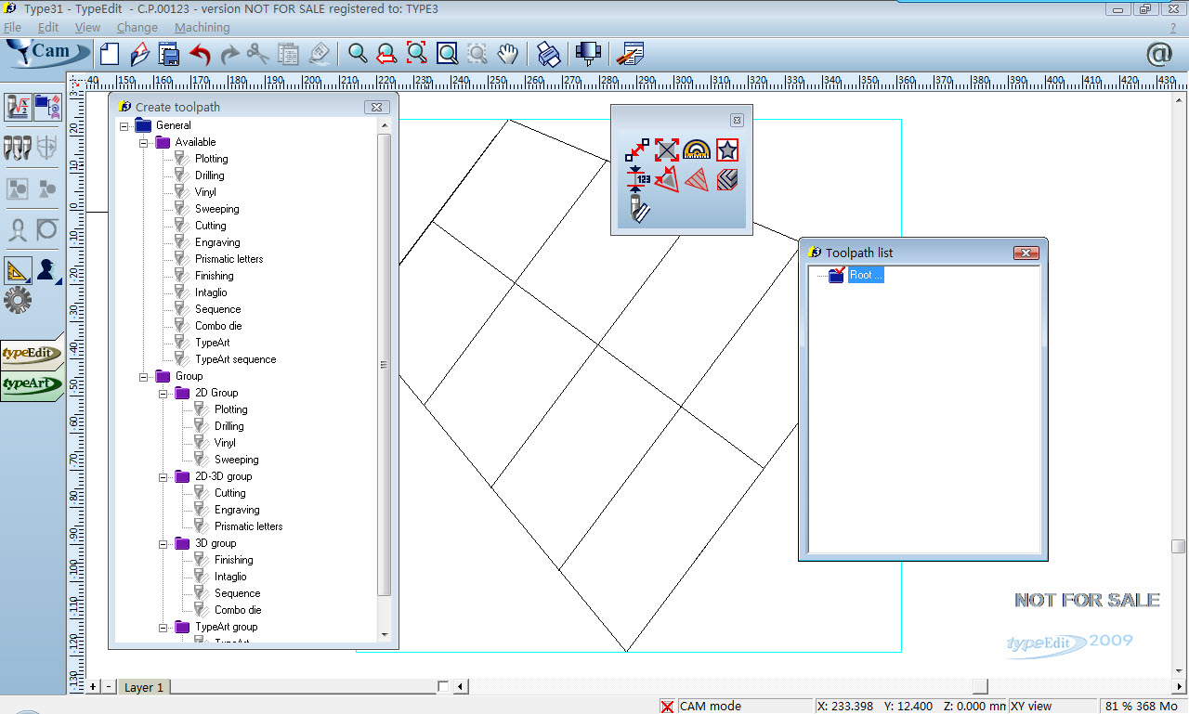1189x714 pixels.
Task: Click the + add layer button
Action: [93, 687]
